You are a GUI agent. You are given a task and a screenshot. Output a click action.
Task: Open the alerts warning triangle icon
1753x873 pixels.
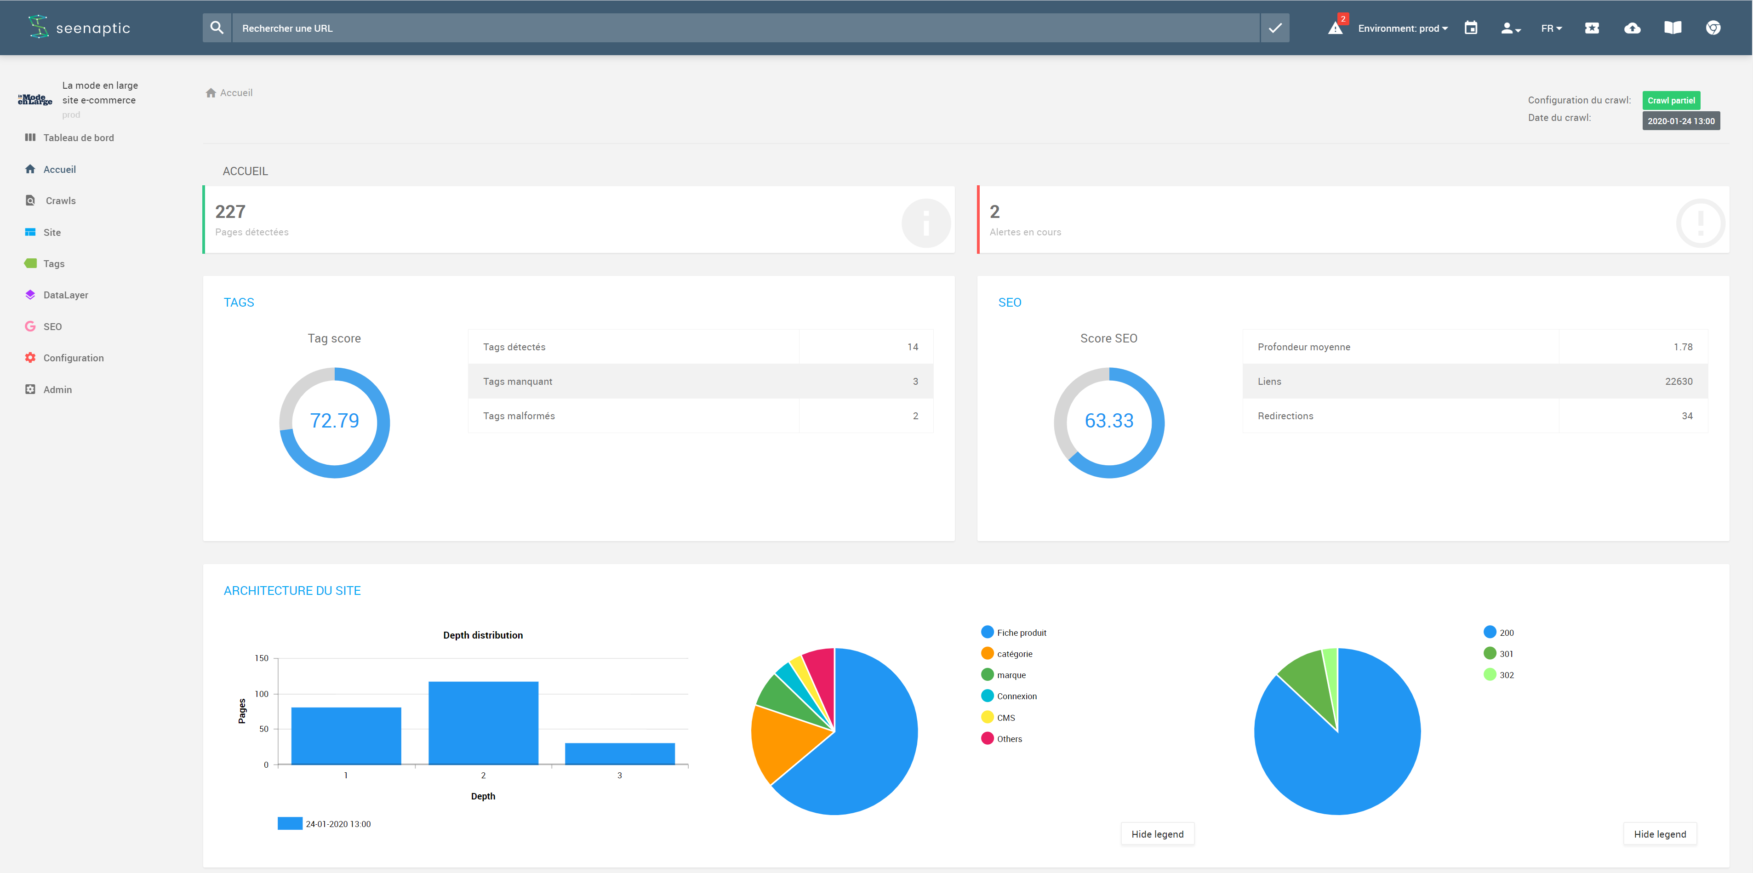pos(1335,28)
